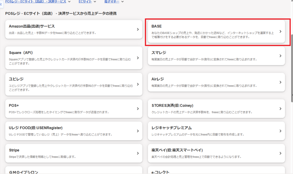Open the e-コレクト card
Viewport: 293px width, 174px height.
[216, 170]
